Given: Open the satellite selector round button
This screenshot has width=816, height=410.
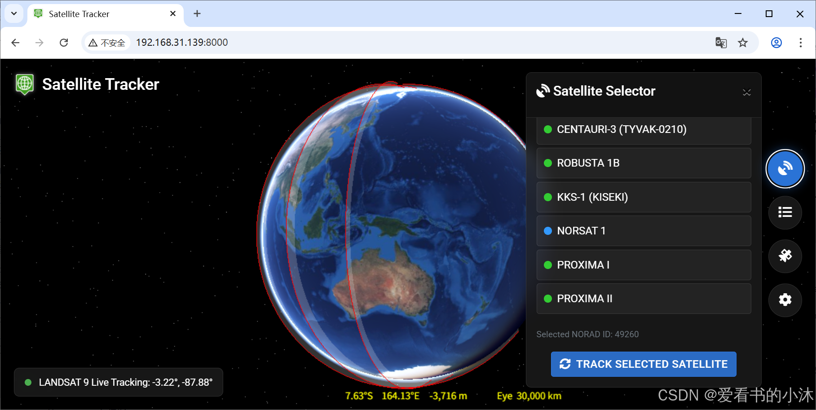Looking at the screenshot, I should [785, 168].
